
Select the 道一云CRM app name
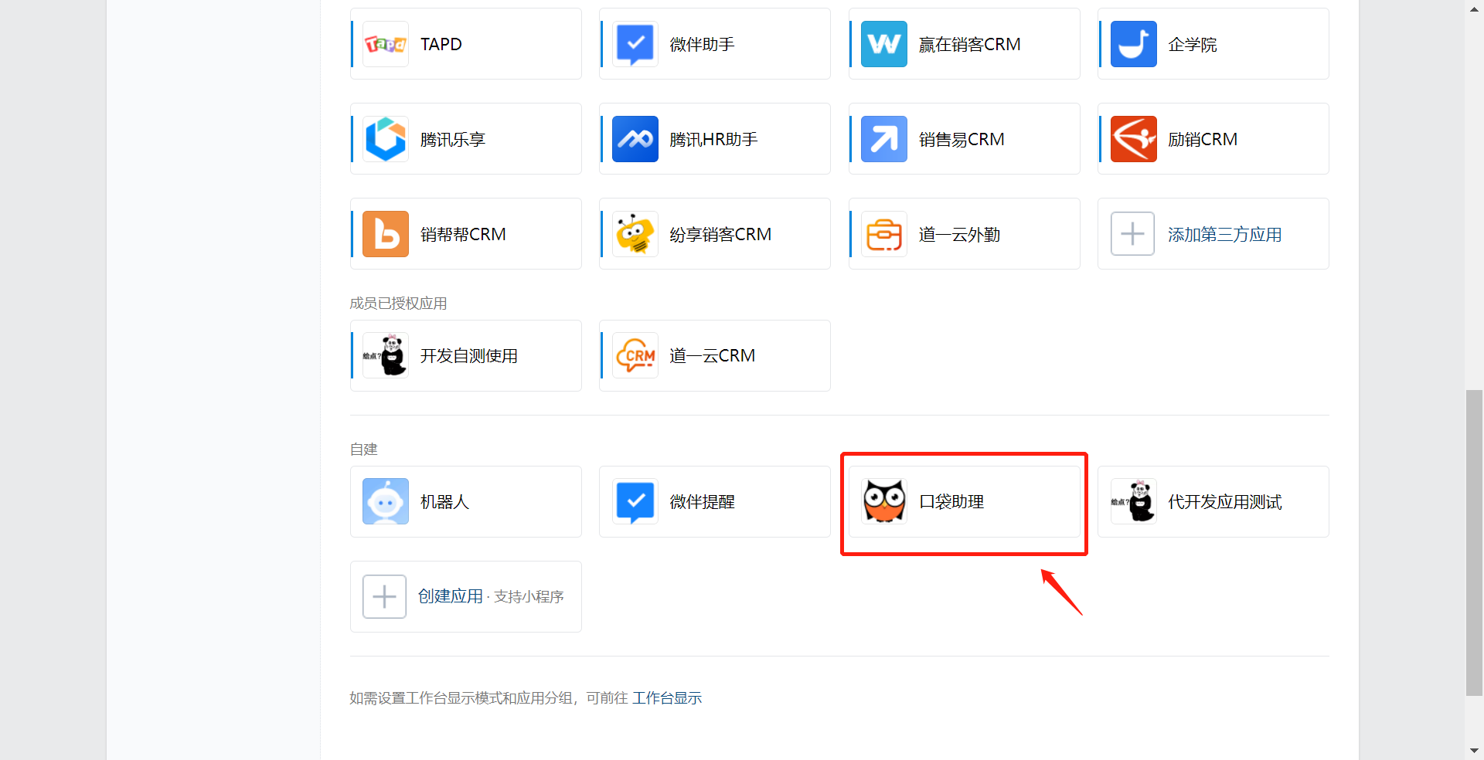click(713, 356)
